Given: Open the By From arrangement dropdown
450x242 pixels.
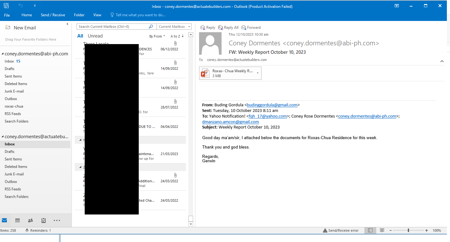Looking at the screenshot, I should point(157,36).
